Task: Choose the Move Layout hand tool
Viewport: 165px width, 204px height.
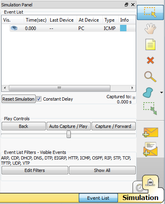Action: (x=150, y=28)
